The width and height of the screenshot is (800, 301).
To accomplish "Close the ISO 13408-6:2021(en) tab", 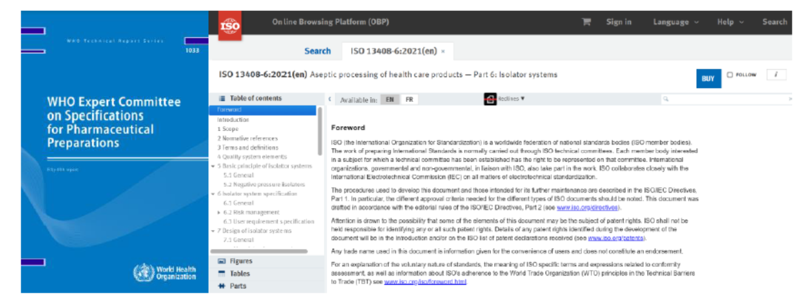I will [443, 52].
